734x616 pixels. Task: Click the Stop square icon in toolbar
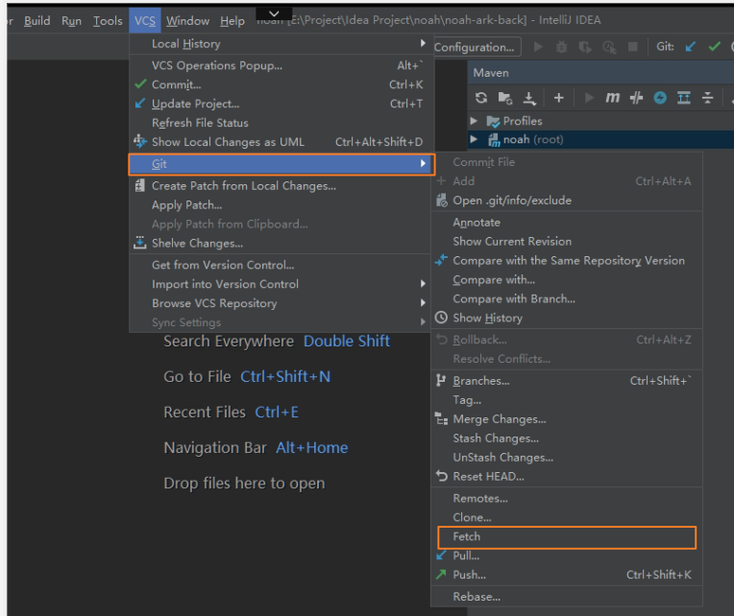pyautogui.click(x=632, y=47)
